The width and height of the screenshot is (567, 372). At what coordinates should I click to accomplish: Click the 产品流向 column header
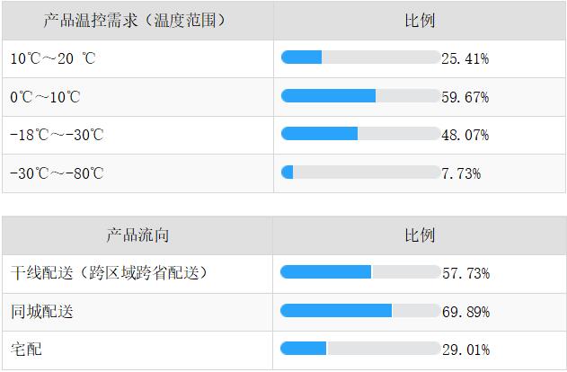pos(137,235)
